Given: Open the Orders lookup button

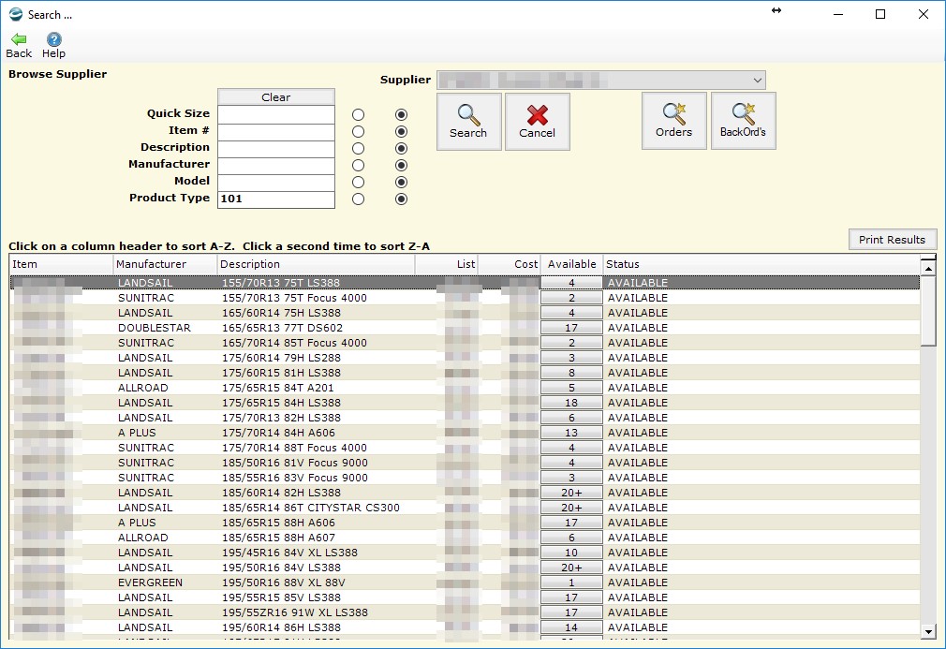Looking at the screenshot, I should [673, 121].
